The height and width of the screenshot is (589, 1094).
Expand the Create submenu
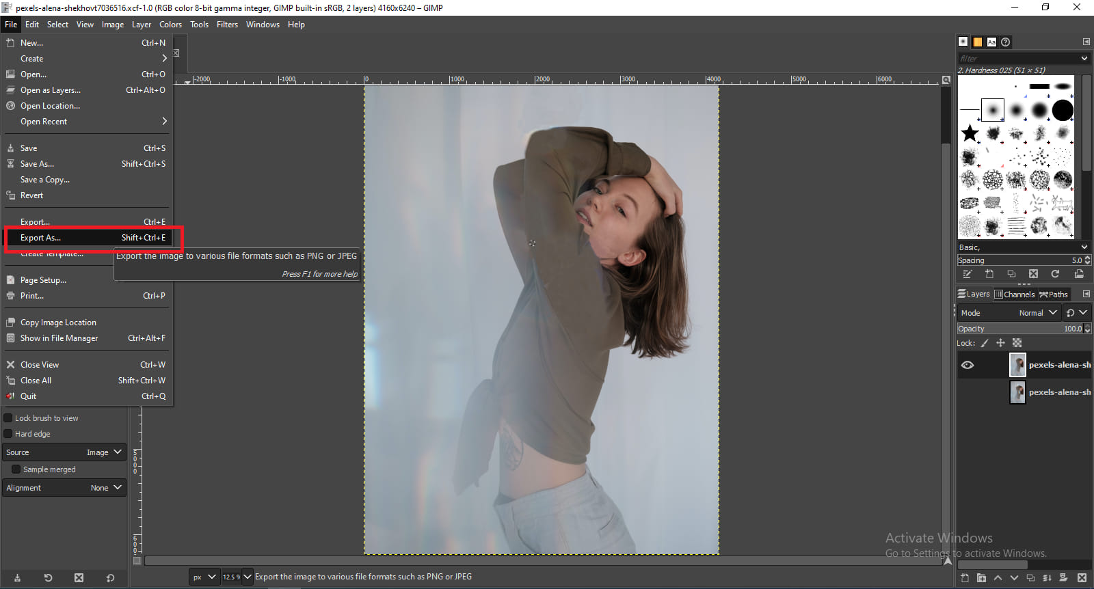pos(87,59)
